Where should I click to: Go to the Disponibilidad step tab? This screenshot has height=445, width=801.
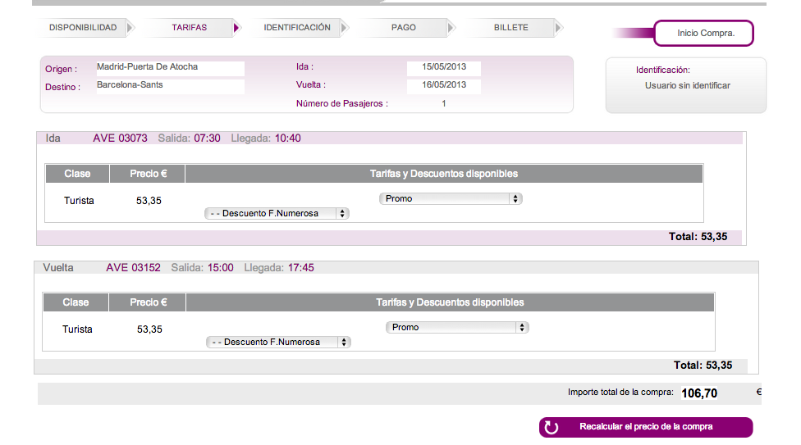pos(83,28)
